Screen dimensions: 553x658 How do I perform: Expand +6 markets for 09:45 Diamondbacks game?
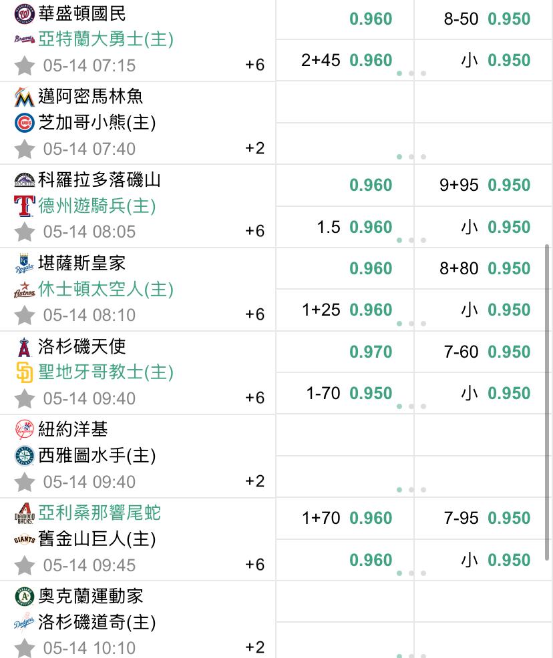[254, 565]
